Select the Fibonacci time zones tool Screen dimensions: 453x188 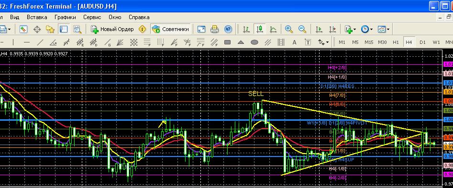coord(160,42)
